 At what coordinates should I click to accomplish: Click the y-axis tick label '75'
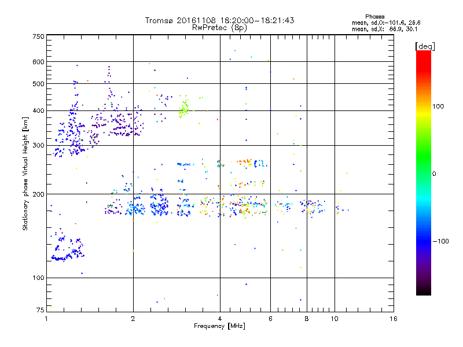(x=41, y=310)
